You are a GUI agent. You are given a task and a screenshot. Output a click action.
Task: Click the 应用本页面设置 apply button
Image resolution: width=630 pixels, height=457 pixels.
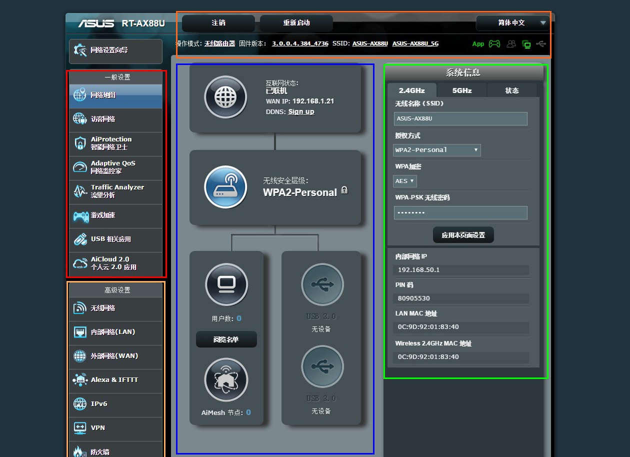(x=463, y=235)
